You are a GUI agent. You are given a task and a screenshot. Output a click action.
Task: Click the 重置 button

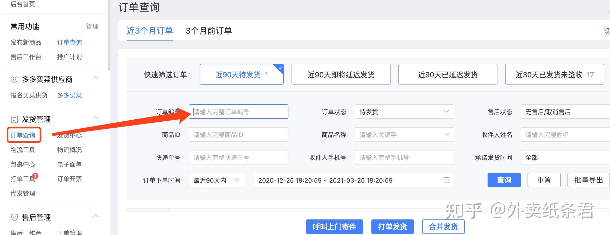544,180
